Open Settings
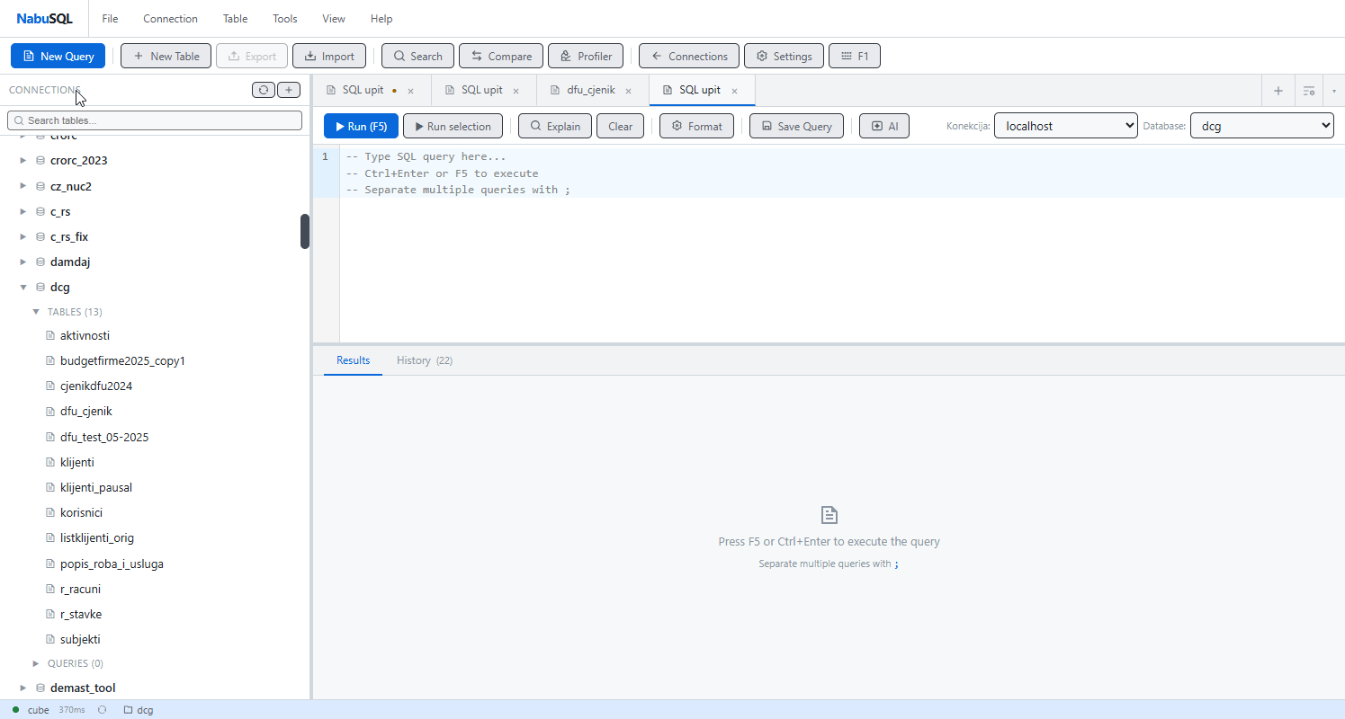The width and height of the screenshot is (1345, 719). [x=784, y=56]
